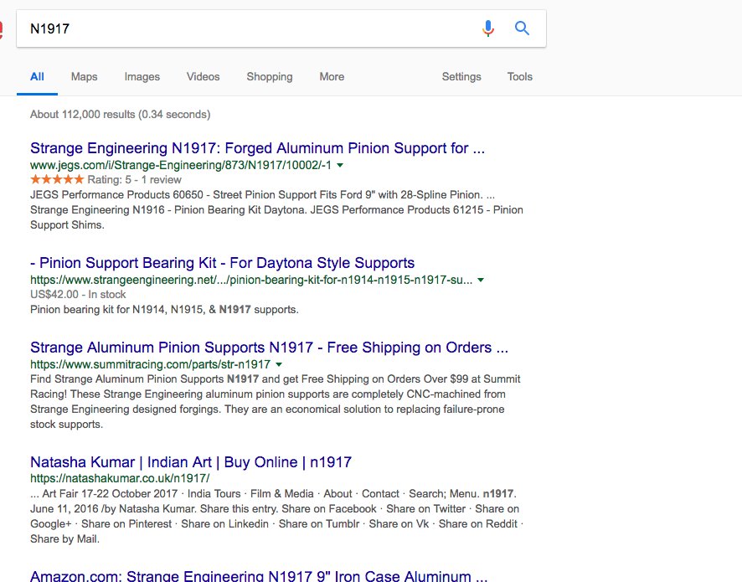The width and height of the screenshot is (742, 582).
Task: Open the Shopping tab
Action: tap(270, 77)
